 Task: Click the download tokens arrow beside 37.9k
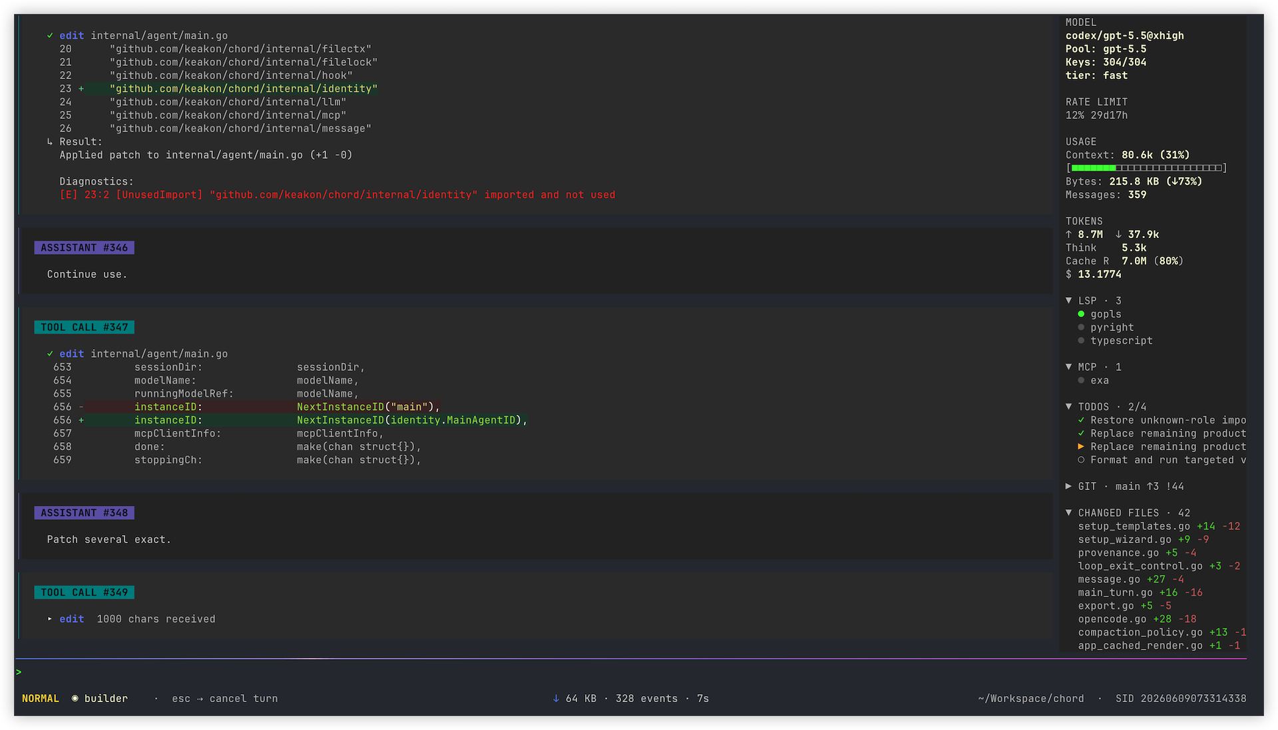pyautogui.click(x=1119, y=235)
